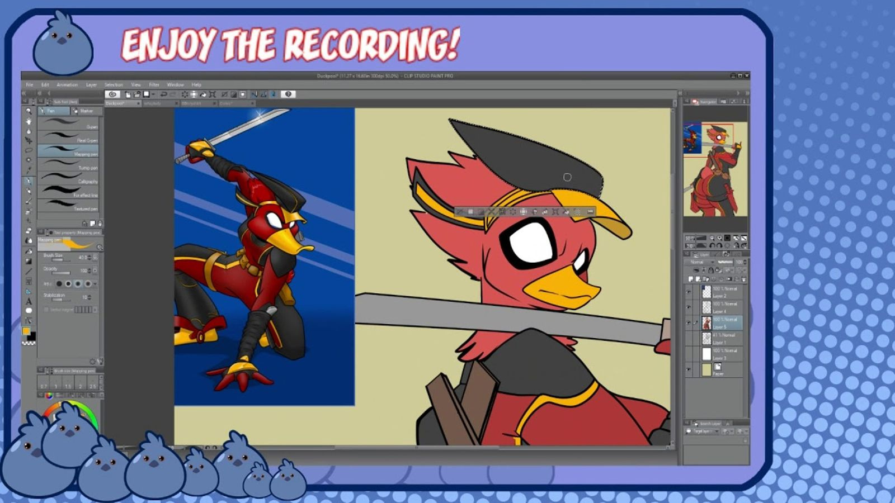This screenshot has width=895, height=503.
Task: Open the Edit menu
Action: (45, 85)
